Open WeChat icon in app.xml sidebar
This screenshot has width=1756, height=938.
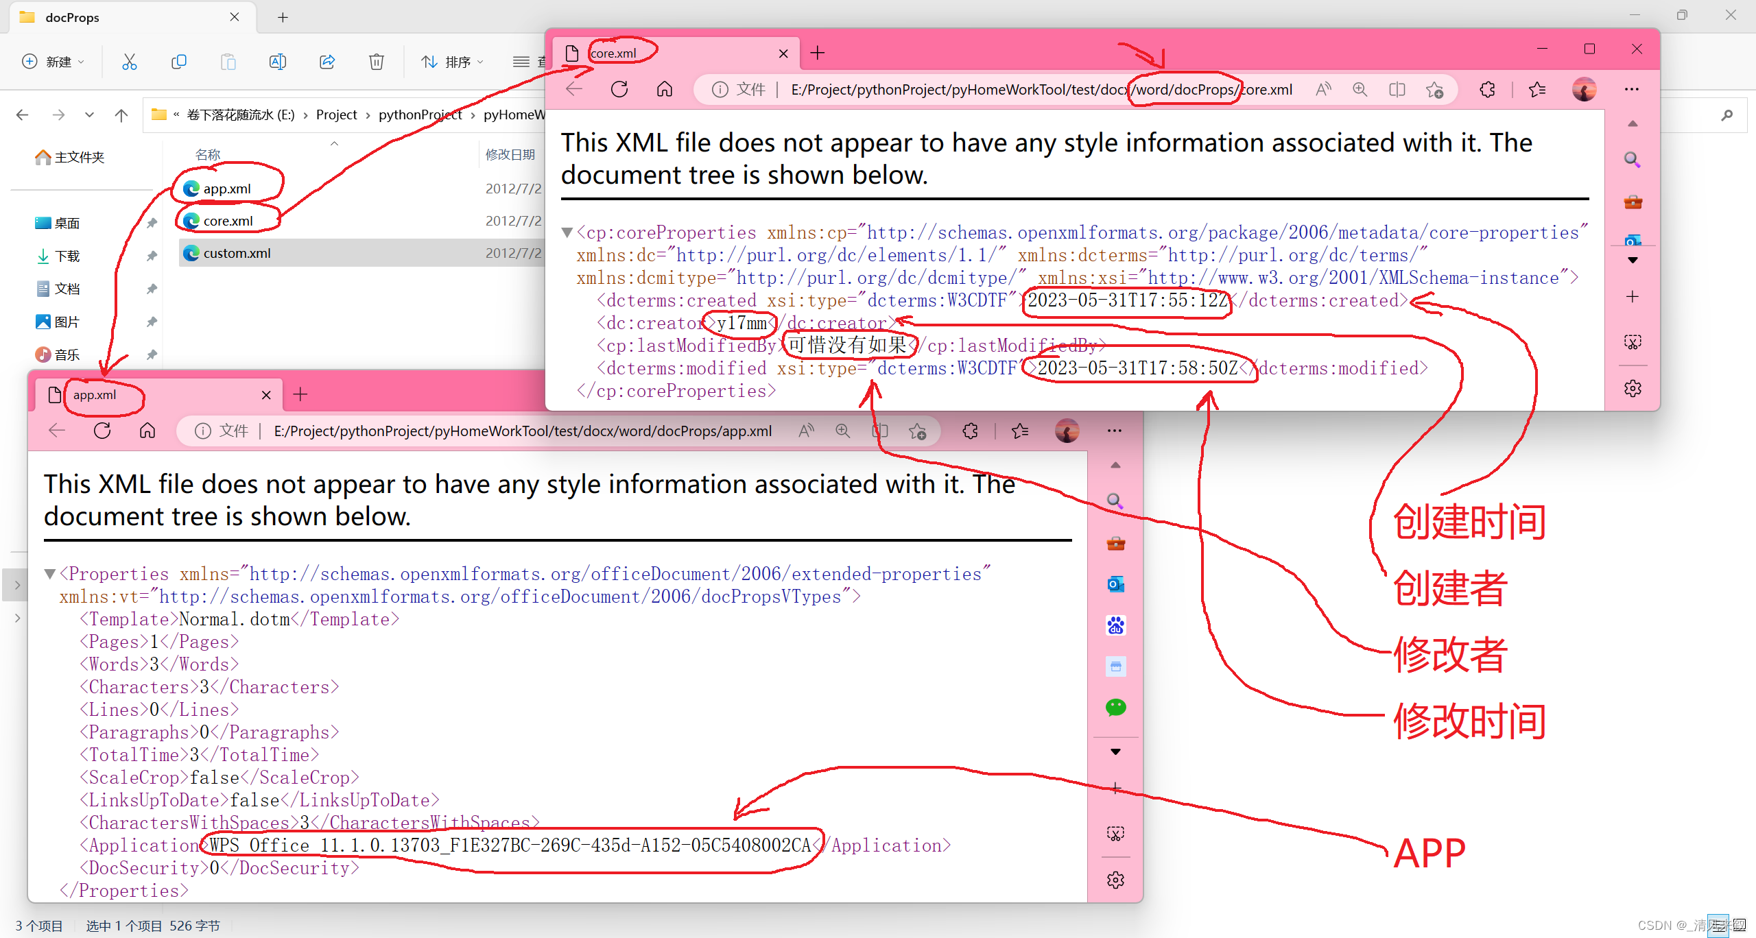[1115, 708]
